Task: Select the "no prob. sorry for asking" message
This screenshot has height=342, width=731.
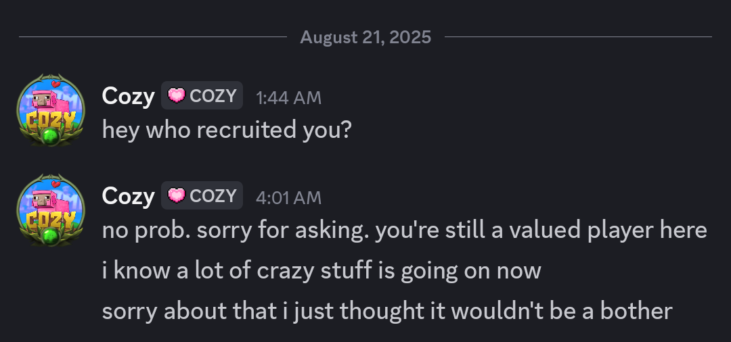Action: [x=405, y=230]
